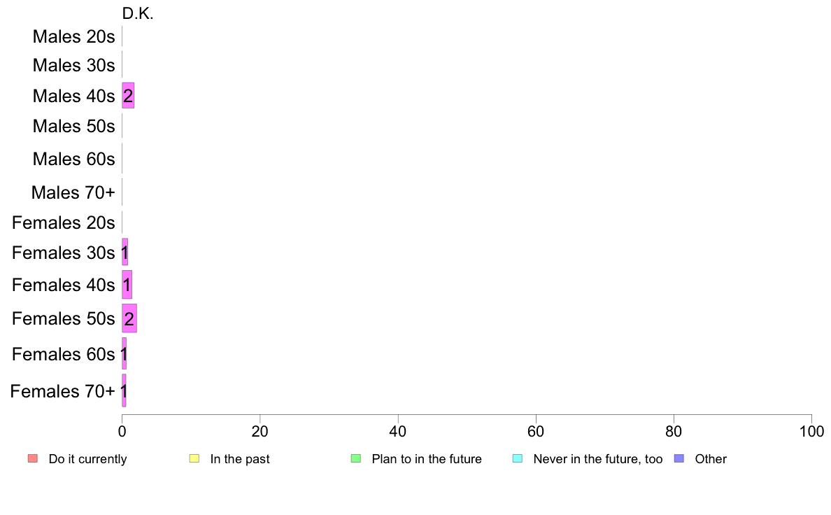Click the cyan 'Never in the future, too' swatch

pyautogui.click(x=518, y=458)
